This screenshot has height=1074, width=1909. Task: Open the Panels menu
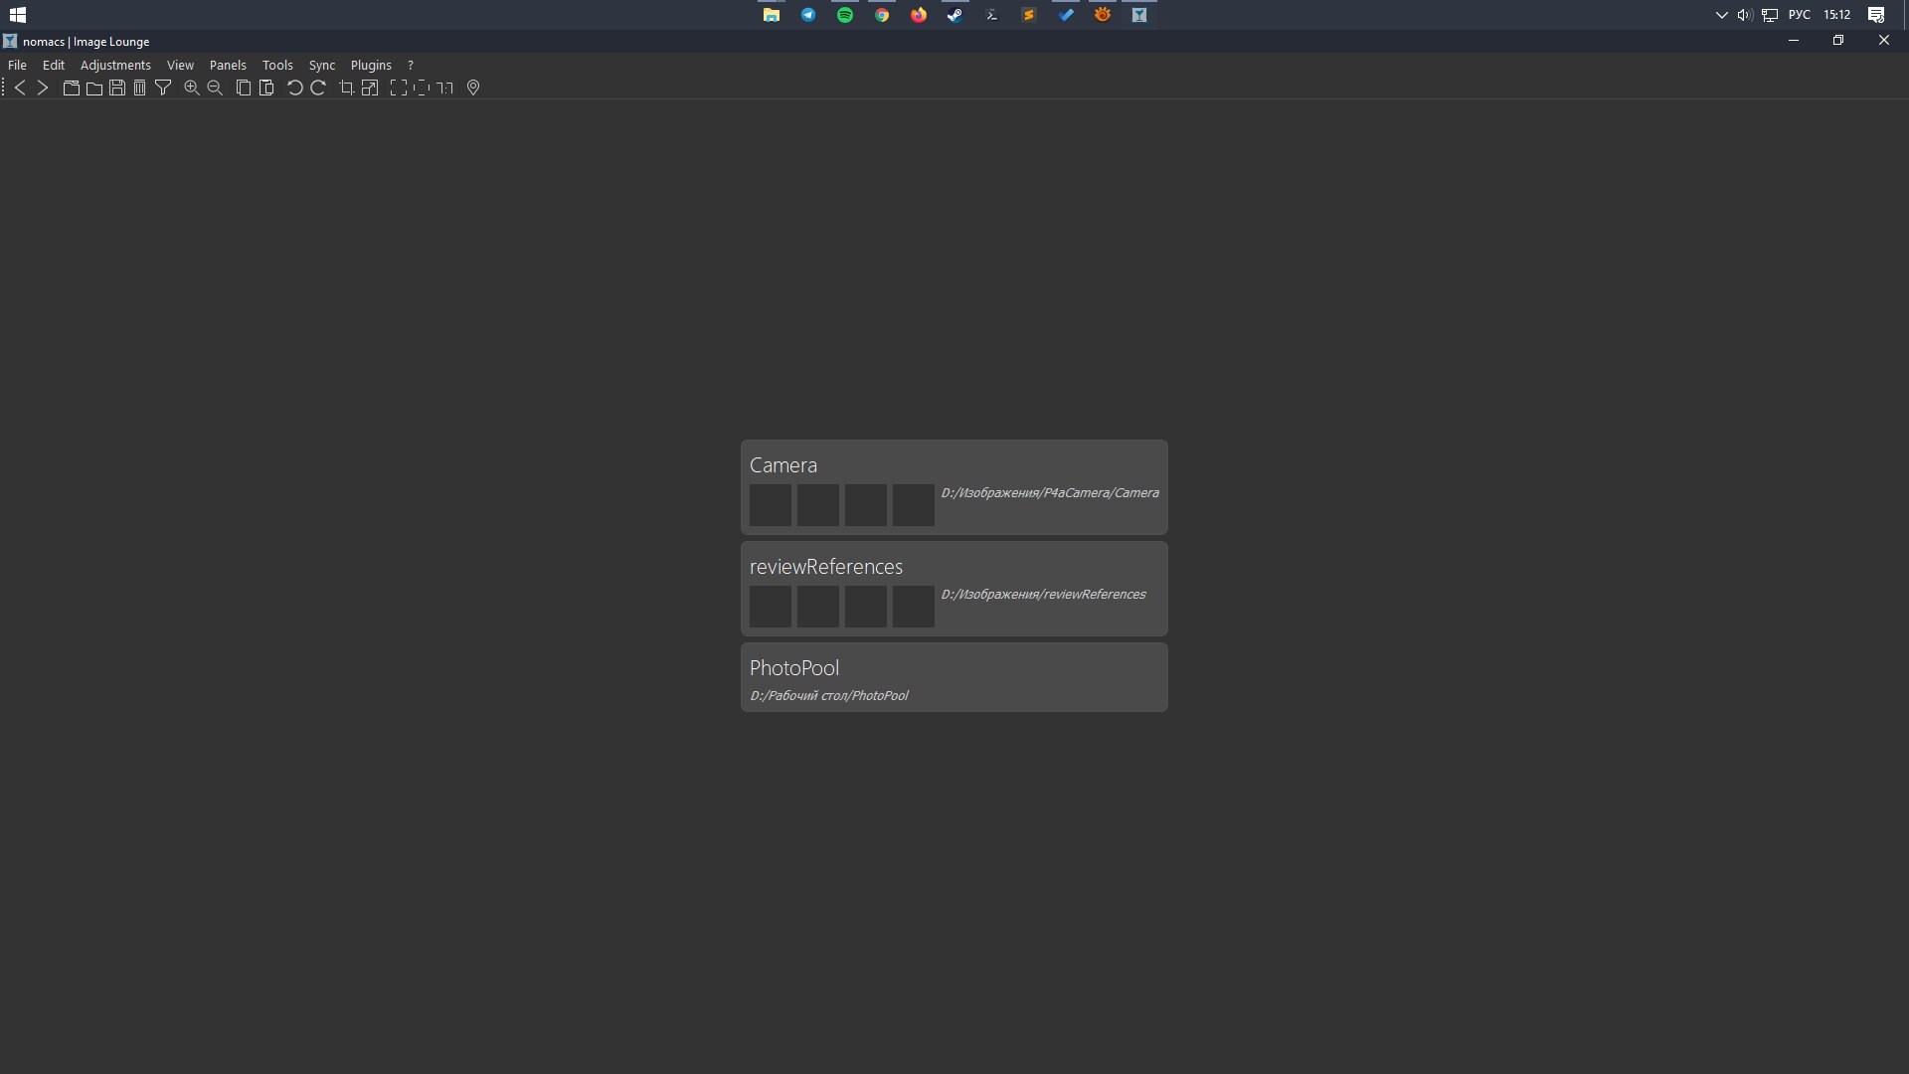pyautogui.click(x=228, y=65)
